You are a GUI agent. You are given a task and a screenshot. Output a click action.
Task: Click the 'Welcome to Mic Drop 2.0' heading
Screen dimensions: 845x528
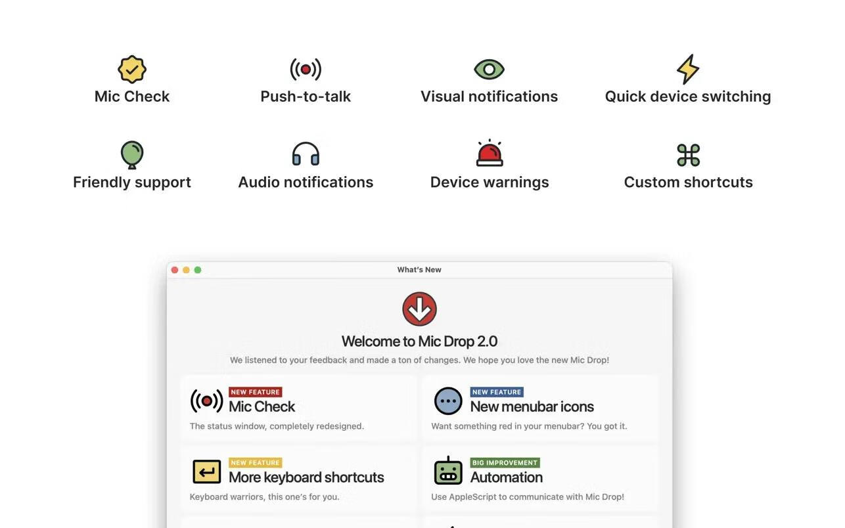click(x=419, y=341)
